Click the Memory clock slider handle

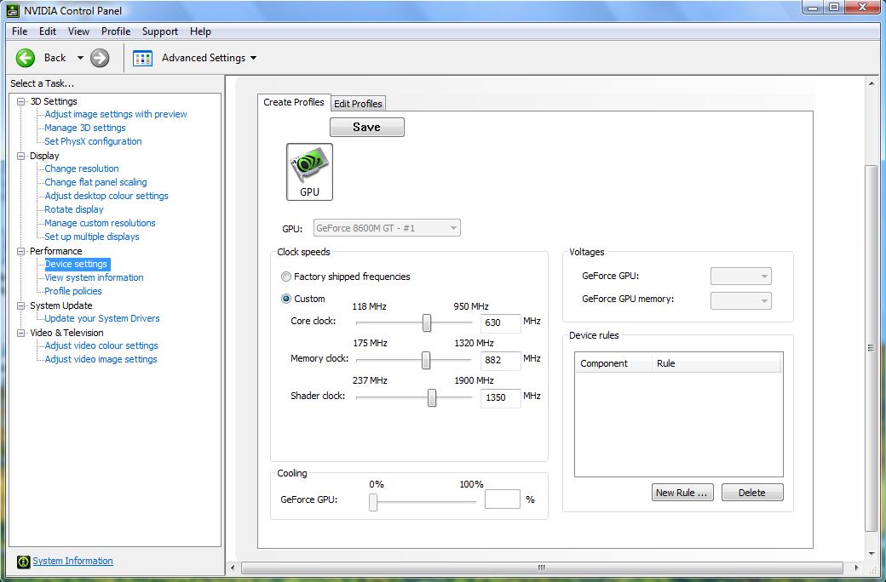coord(426,360)
